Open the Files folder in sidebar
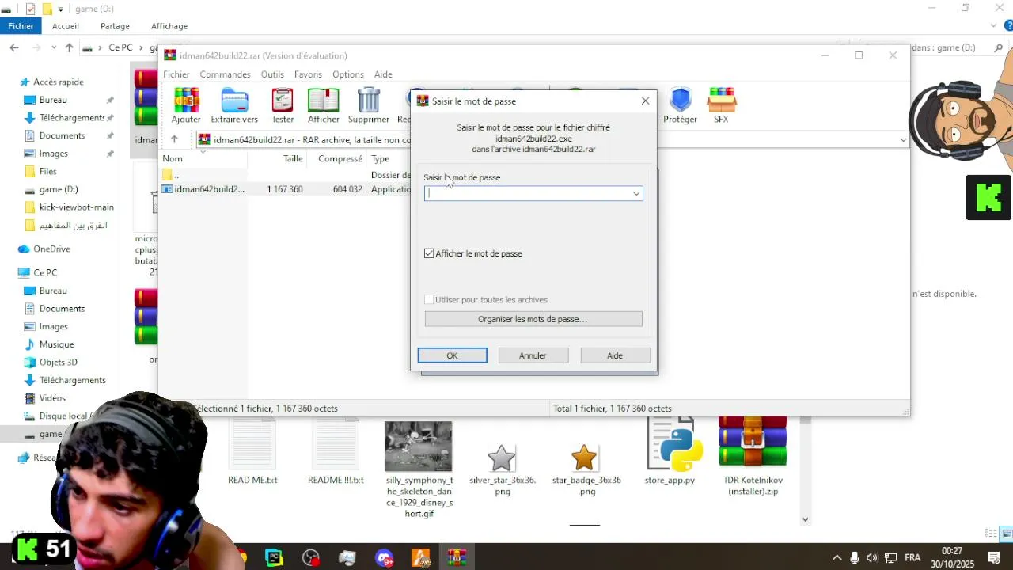 (x=47, y=171)
